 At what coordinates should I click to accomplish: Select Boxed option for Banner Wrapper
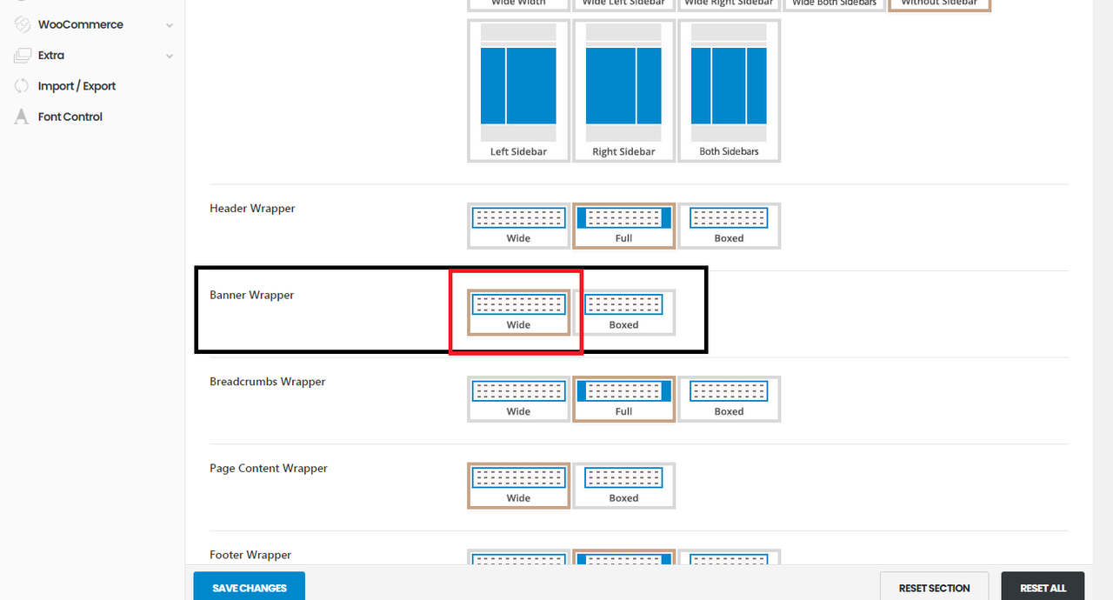click(623, 312)
